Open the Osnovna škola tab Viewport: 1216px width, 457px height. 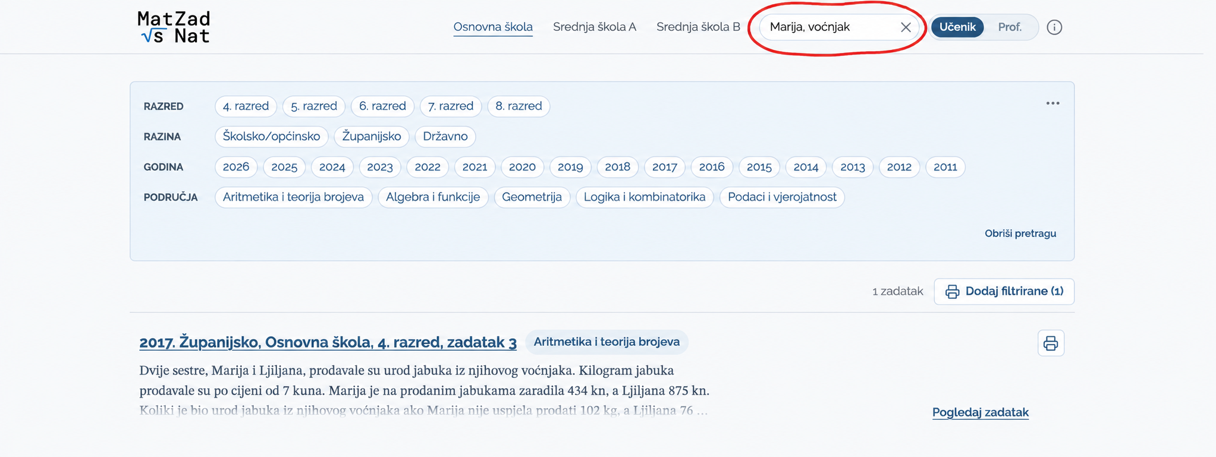[493, 27]
